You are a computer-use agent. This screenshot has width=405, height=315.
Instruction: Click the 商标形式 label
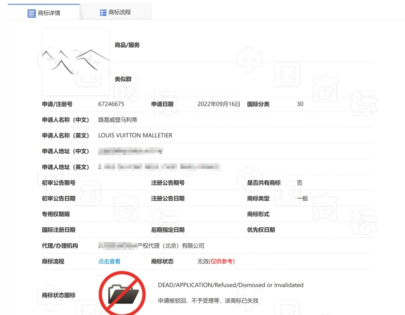tap(258, 214)
